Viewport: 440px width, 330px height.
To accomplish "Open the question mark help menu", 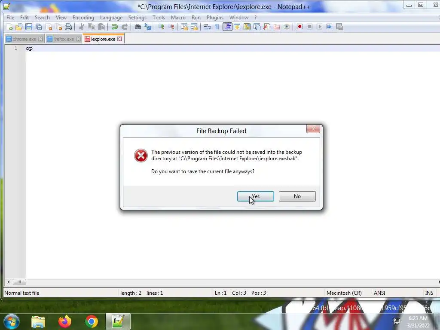I will pos(255,17).
